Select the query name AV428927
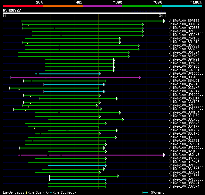 12,10
